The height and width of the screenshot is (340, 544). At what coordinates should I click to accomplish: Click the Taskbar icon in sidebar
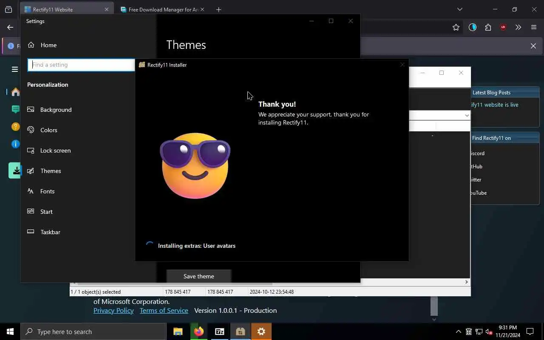coord(31,232)
